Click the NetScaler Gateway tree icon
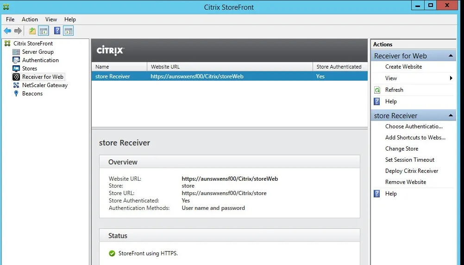 (16, 85)
